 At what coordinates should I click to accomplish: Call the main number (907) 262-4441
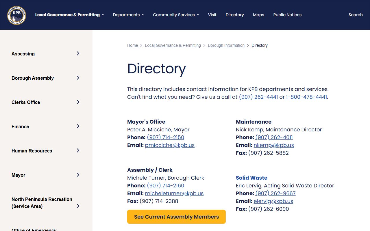point(258,97)
